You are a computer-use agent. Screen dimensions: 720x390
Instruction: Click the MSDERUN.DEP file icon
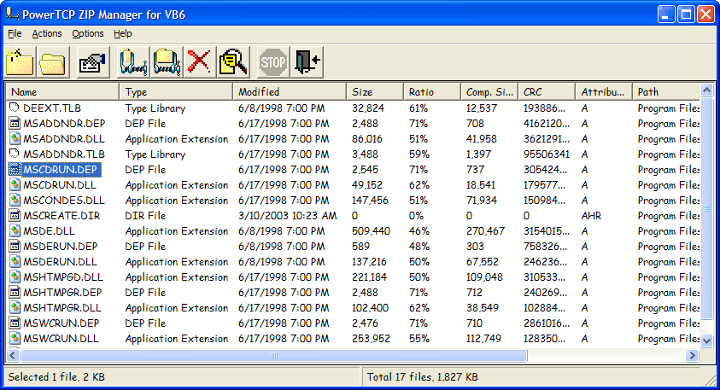click(15, 247)
